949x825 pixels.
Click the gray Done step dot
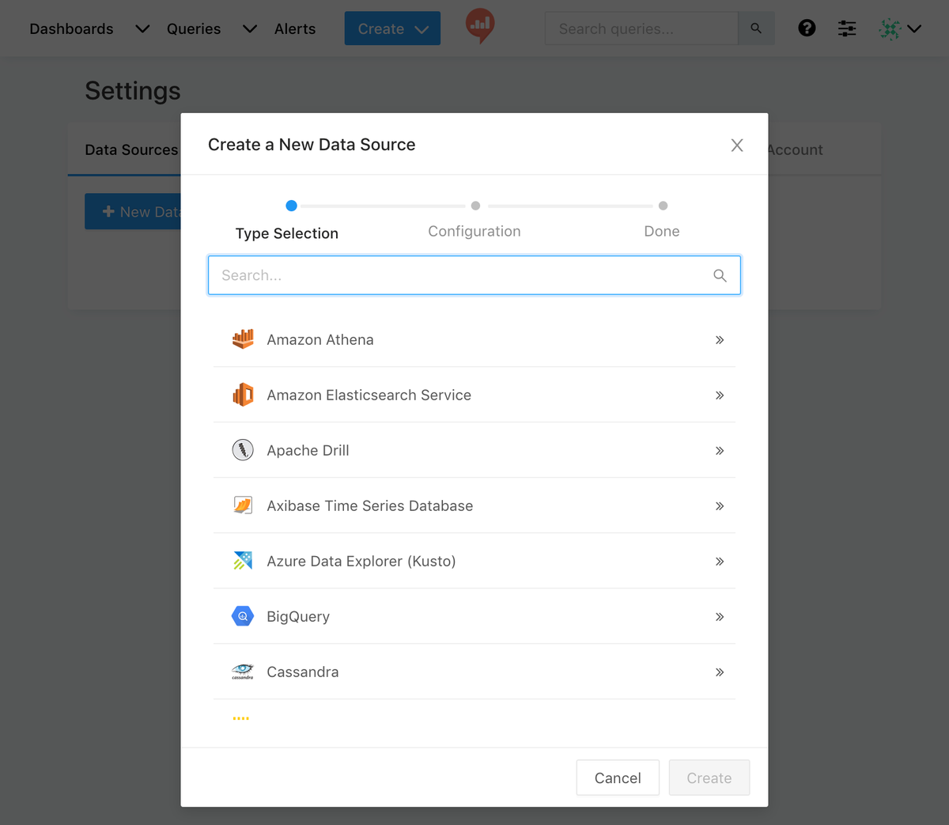(663, 206)
